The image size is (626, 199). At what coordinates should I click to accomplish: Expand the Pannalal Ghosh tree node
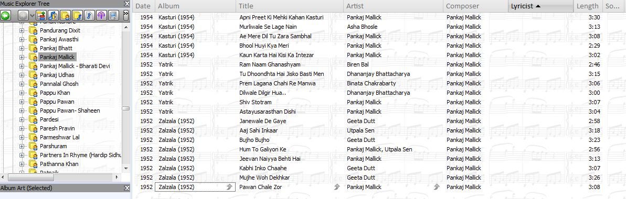(22, 84)
